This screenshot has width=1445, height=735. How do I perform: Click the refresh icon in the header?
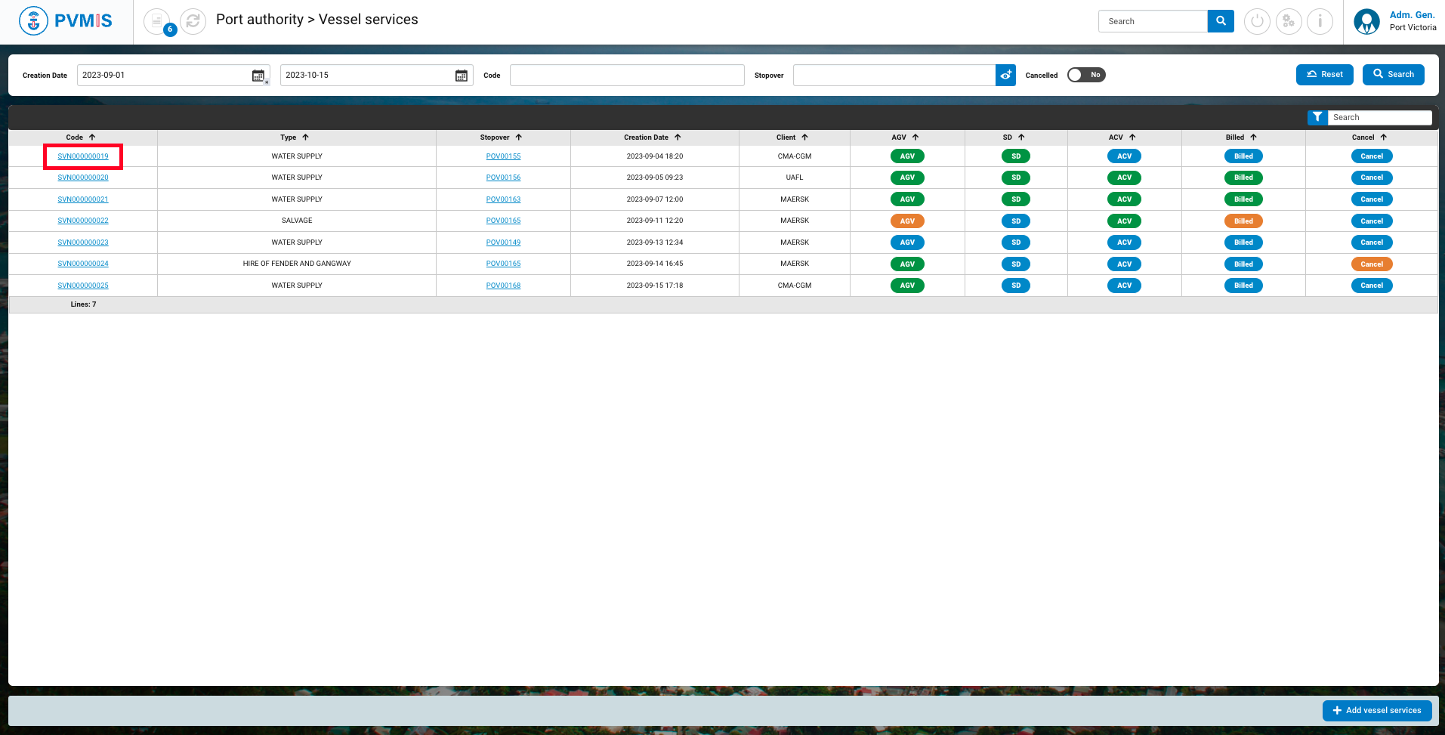(x=193, y=21)
